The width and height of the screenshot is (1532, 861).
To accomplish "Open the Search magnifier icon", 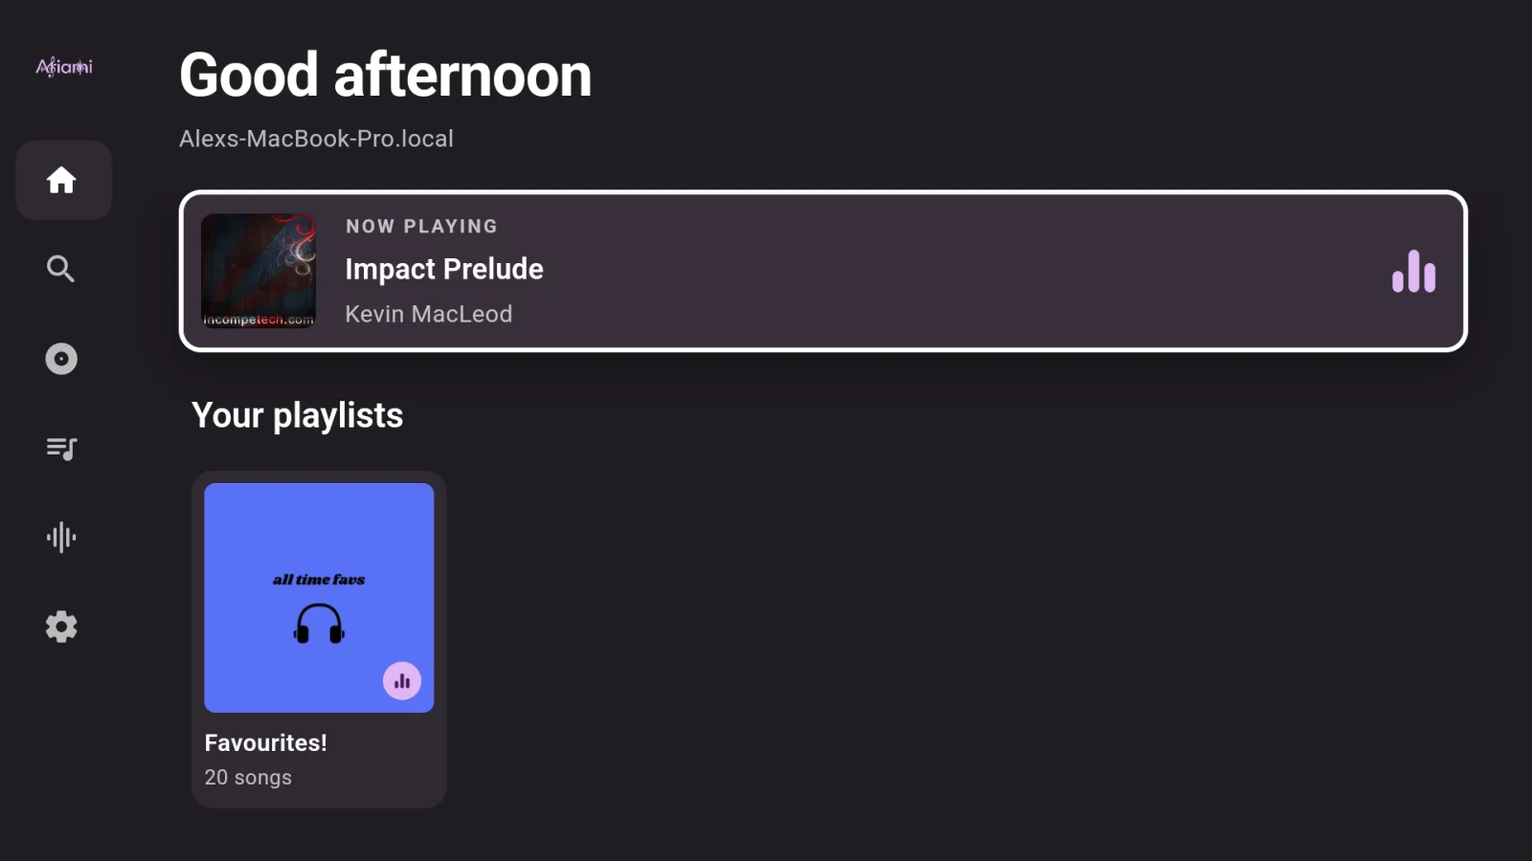I will 61,269.
